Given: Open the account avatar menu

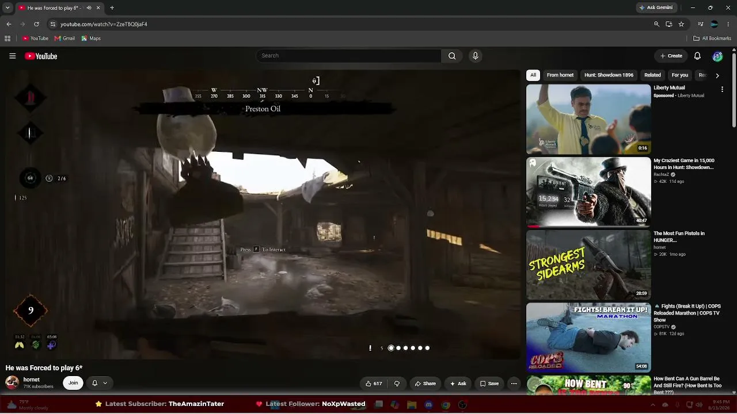Looking at the screenshot, I should coord(717,56).
